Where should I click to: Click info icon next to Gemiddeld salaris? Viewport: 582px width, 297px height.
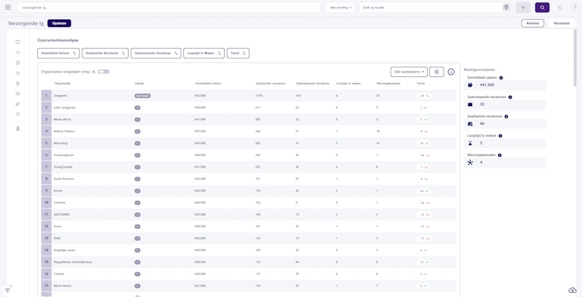[501, 78]
